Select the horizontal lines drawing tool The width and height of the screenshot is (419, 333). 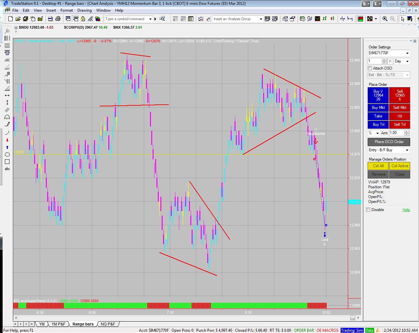[7, 46]
